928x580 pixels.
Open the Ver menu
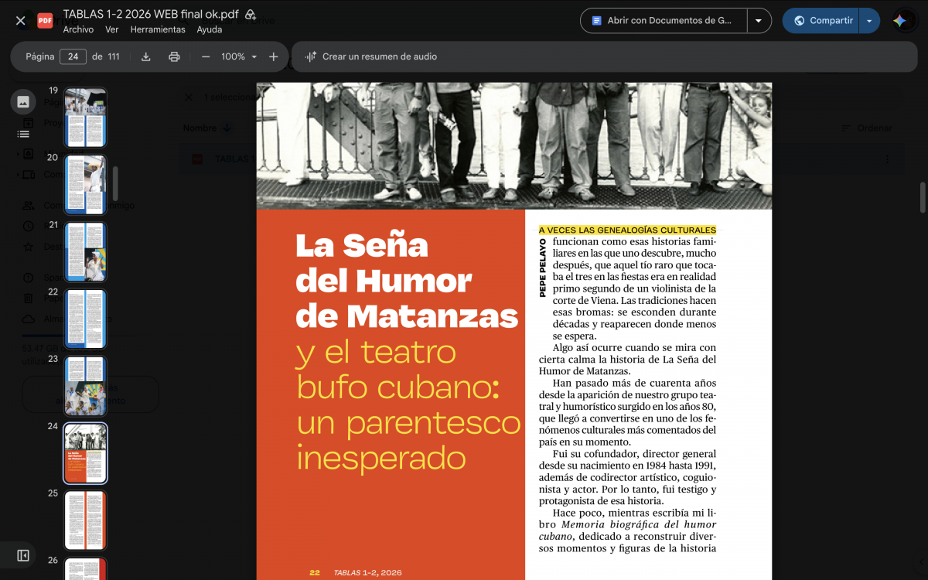[112, 29]
